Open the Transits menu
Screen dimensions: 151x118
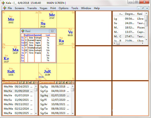[32, 8]
